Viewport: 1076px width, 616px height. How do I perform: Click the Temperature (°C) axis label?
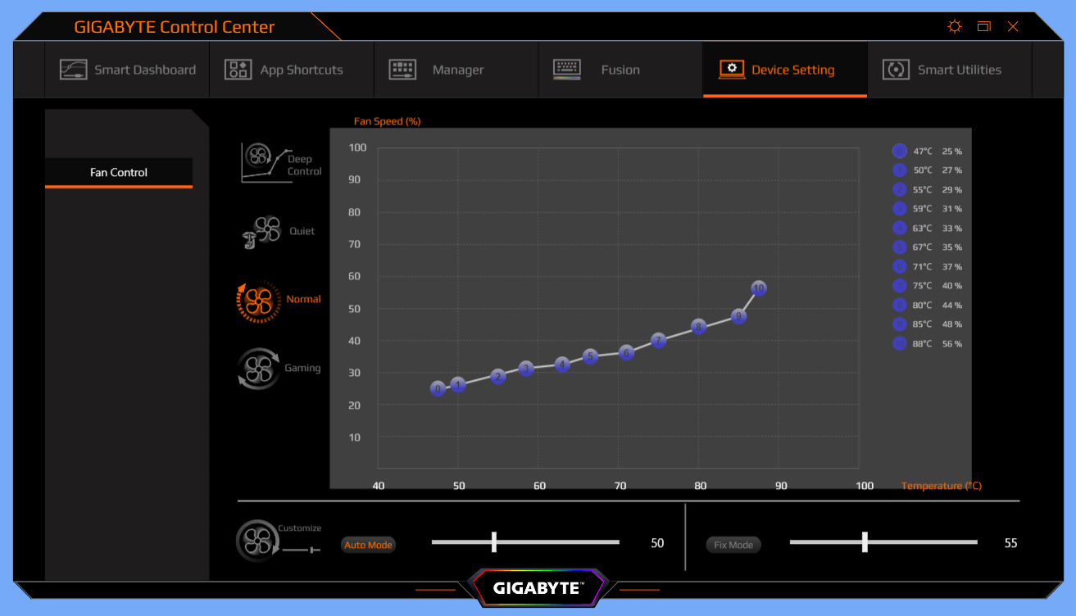tap(942, 486)
